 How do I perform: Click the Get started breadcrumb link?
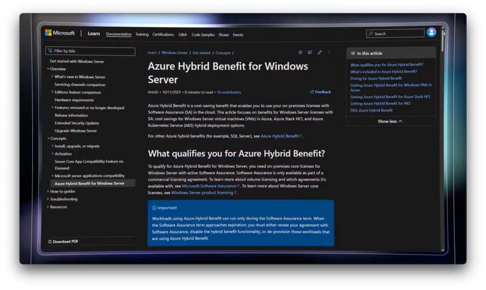(201, 52)
